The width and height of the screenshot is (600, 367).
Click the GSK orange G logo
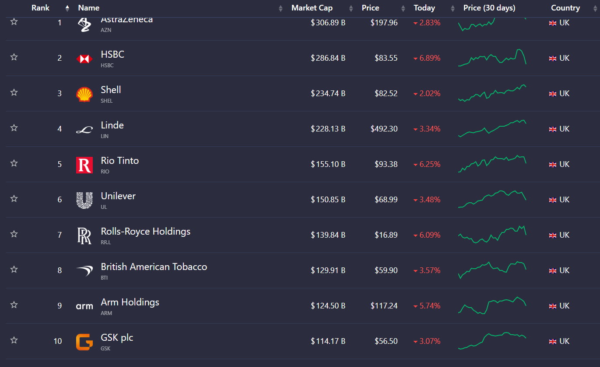pyautogui.click(x=84, y=342)
